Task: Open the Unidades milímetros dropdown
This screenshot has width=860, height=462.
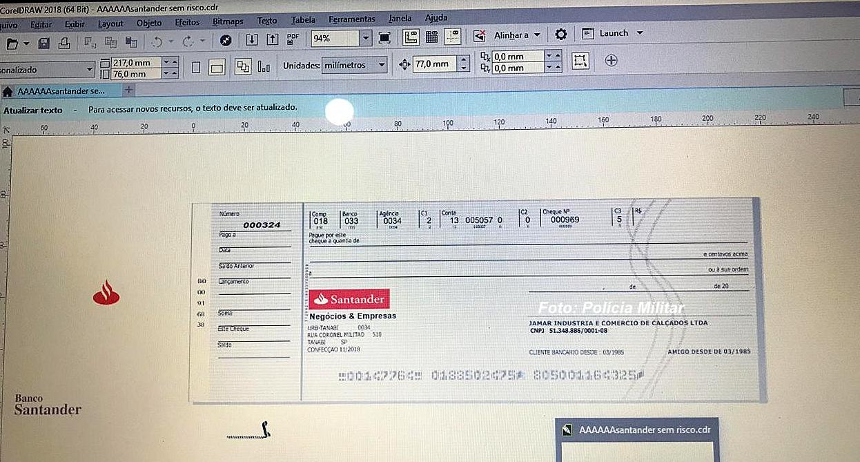Action: click(x=355, y=65)
